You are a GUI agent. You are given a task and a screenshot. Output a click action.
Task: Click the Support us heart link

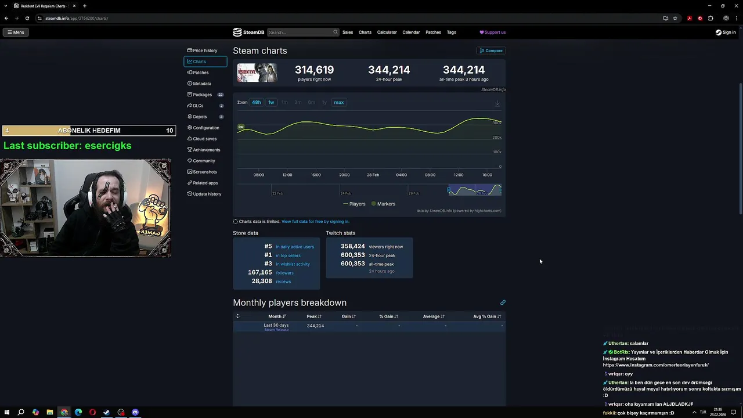click(x=492, y=33)
